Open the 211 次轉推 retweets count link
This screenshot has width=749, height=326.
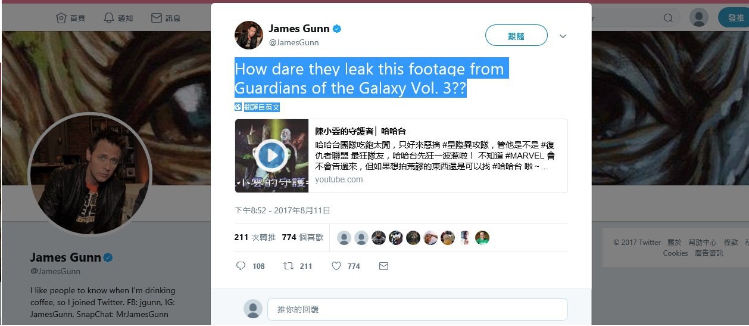click(x=255, y=237)
